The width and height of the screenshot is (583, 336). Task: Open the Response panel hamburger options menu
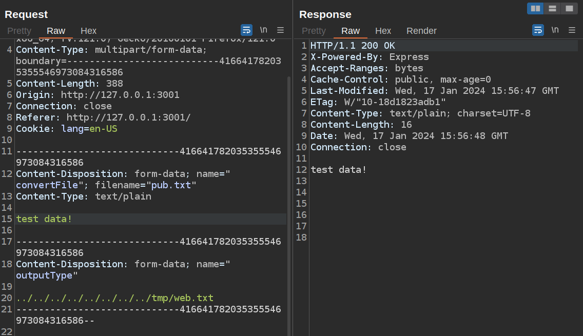point(572,30)
